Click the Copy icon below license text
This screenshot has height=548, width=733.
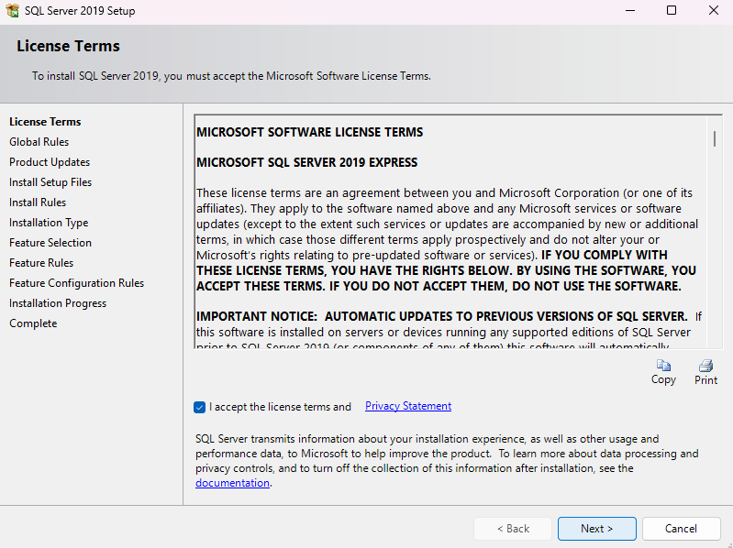(x=663, y=366)
